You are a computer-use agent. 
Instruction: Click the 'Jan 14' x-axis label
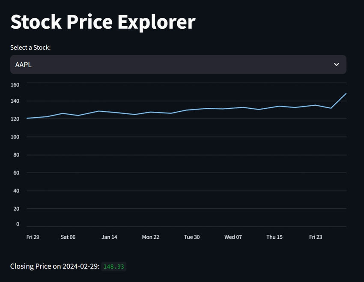(x=109, y=237)
